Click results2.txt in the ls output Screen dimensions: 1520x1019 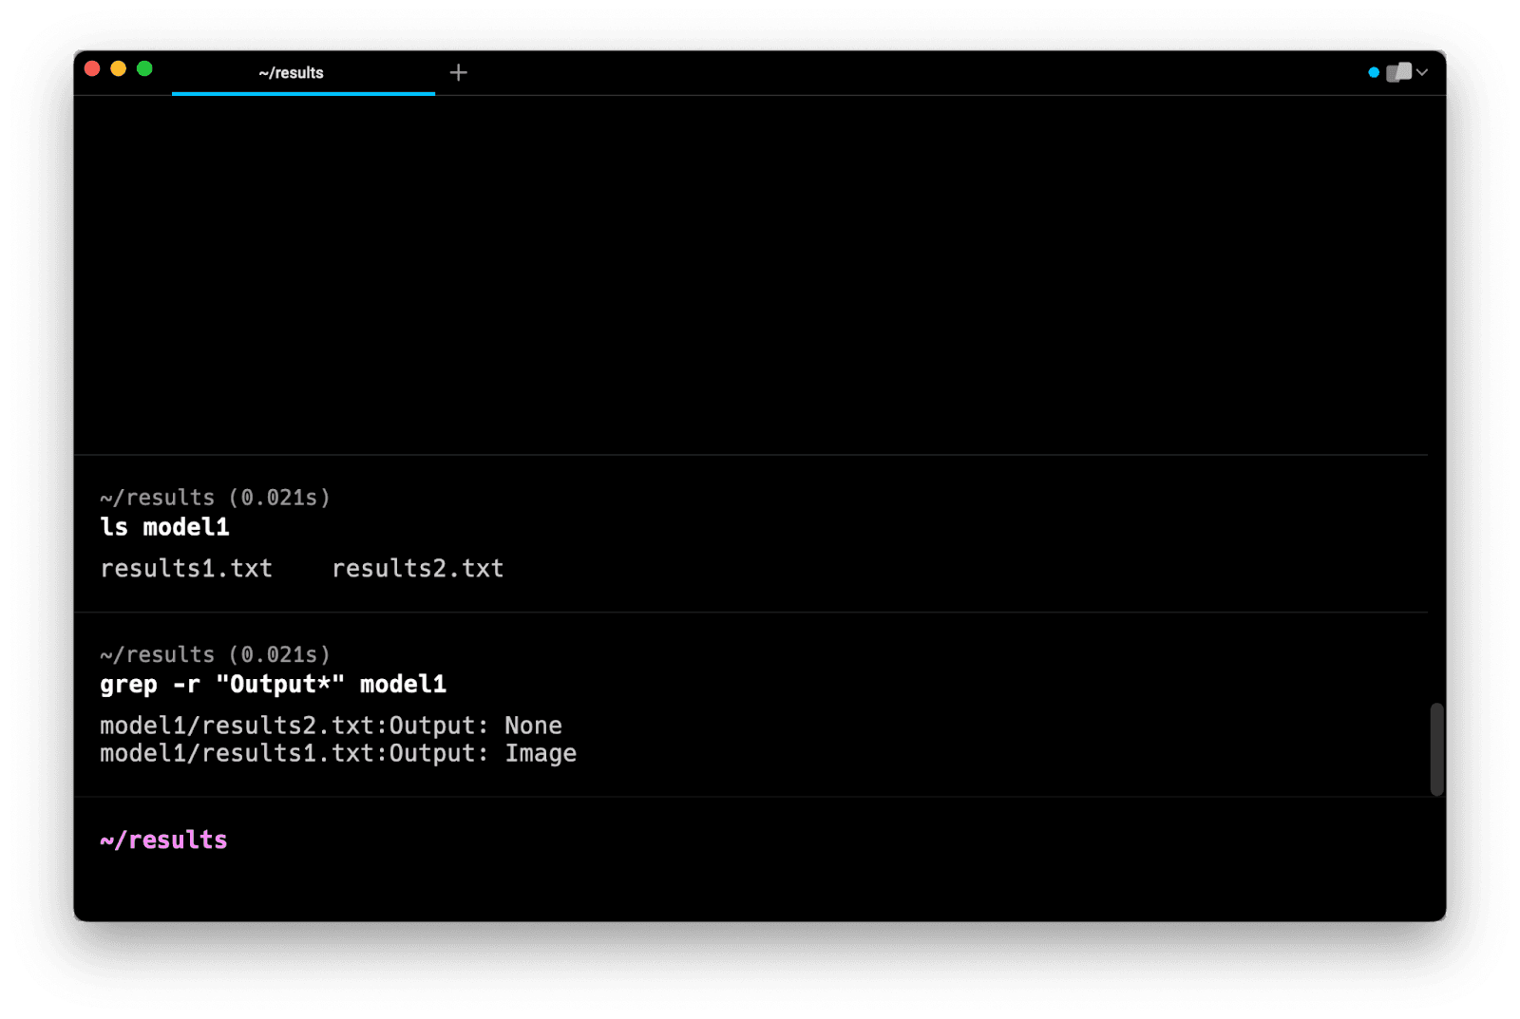pyautogui.click(x=417, y=568)
